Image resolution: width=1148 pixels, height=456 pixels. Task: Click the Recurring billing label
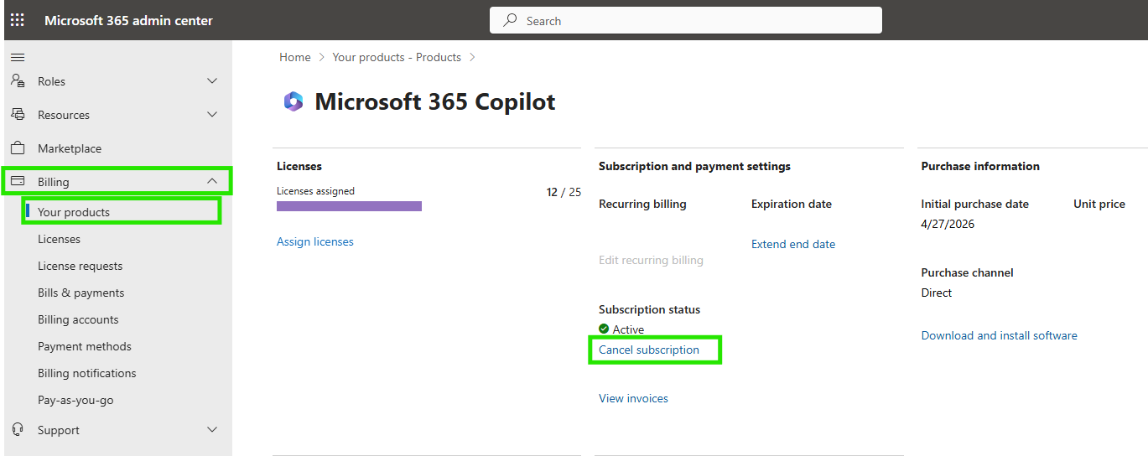(642, 204)
